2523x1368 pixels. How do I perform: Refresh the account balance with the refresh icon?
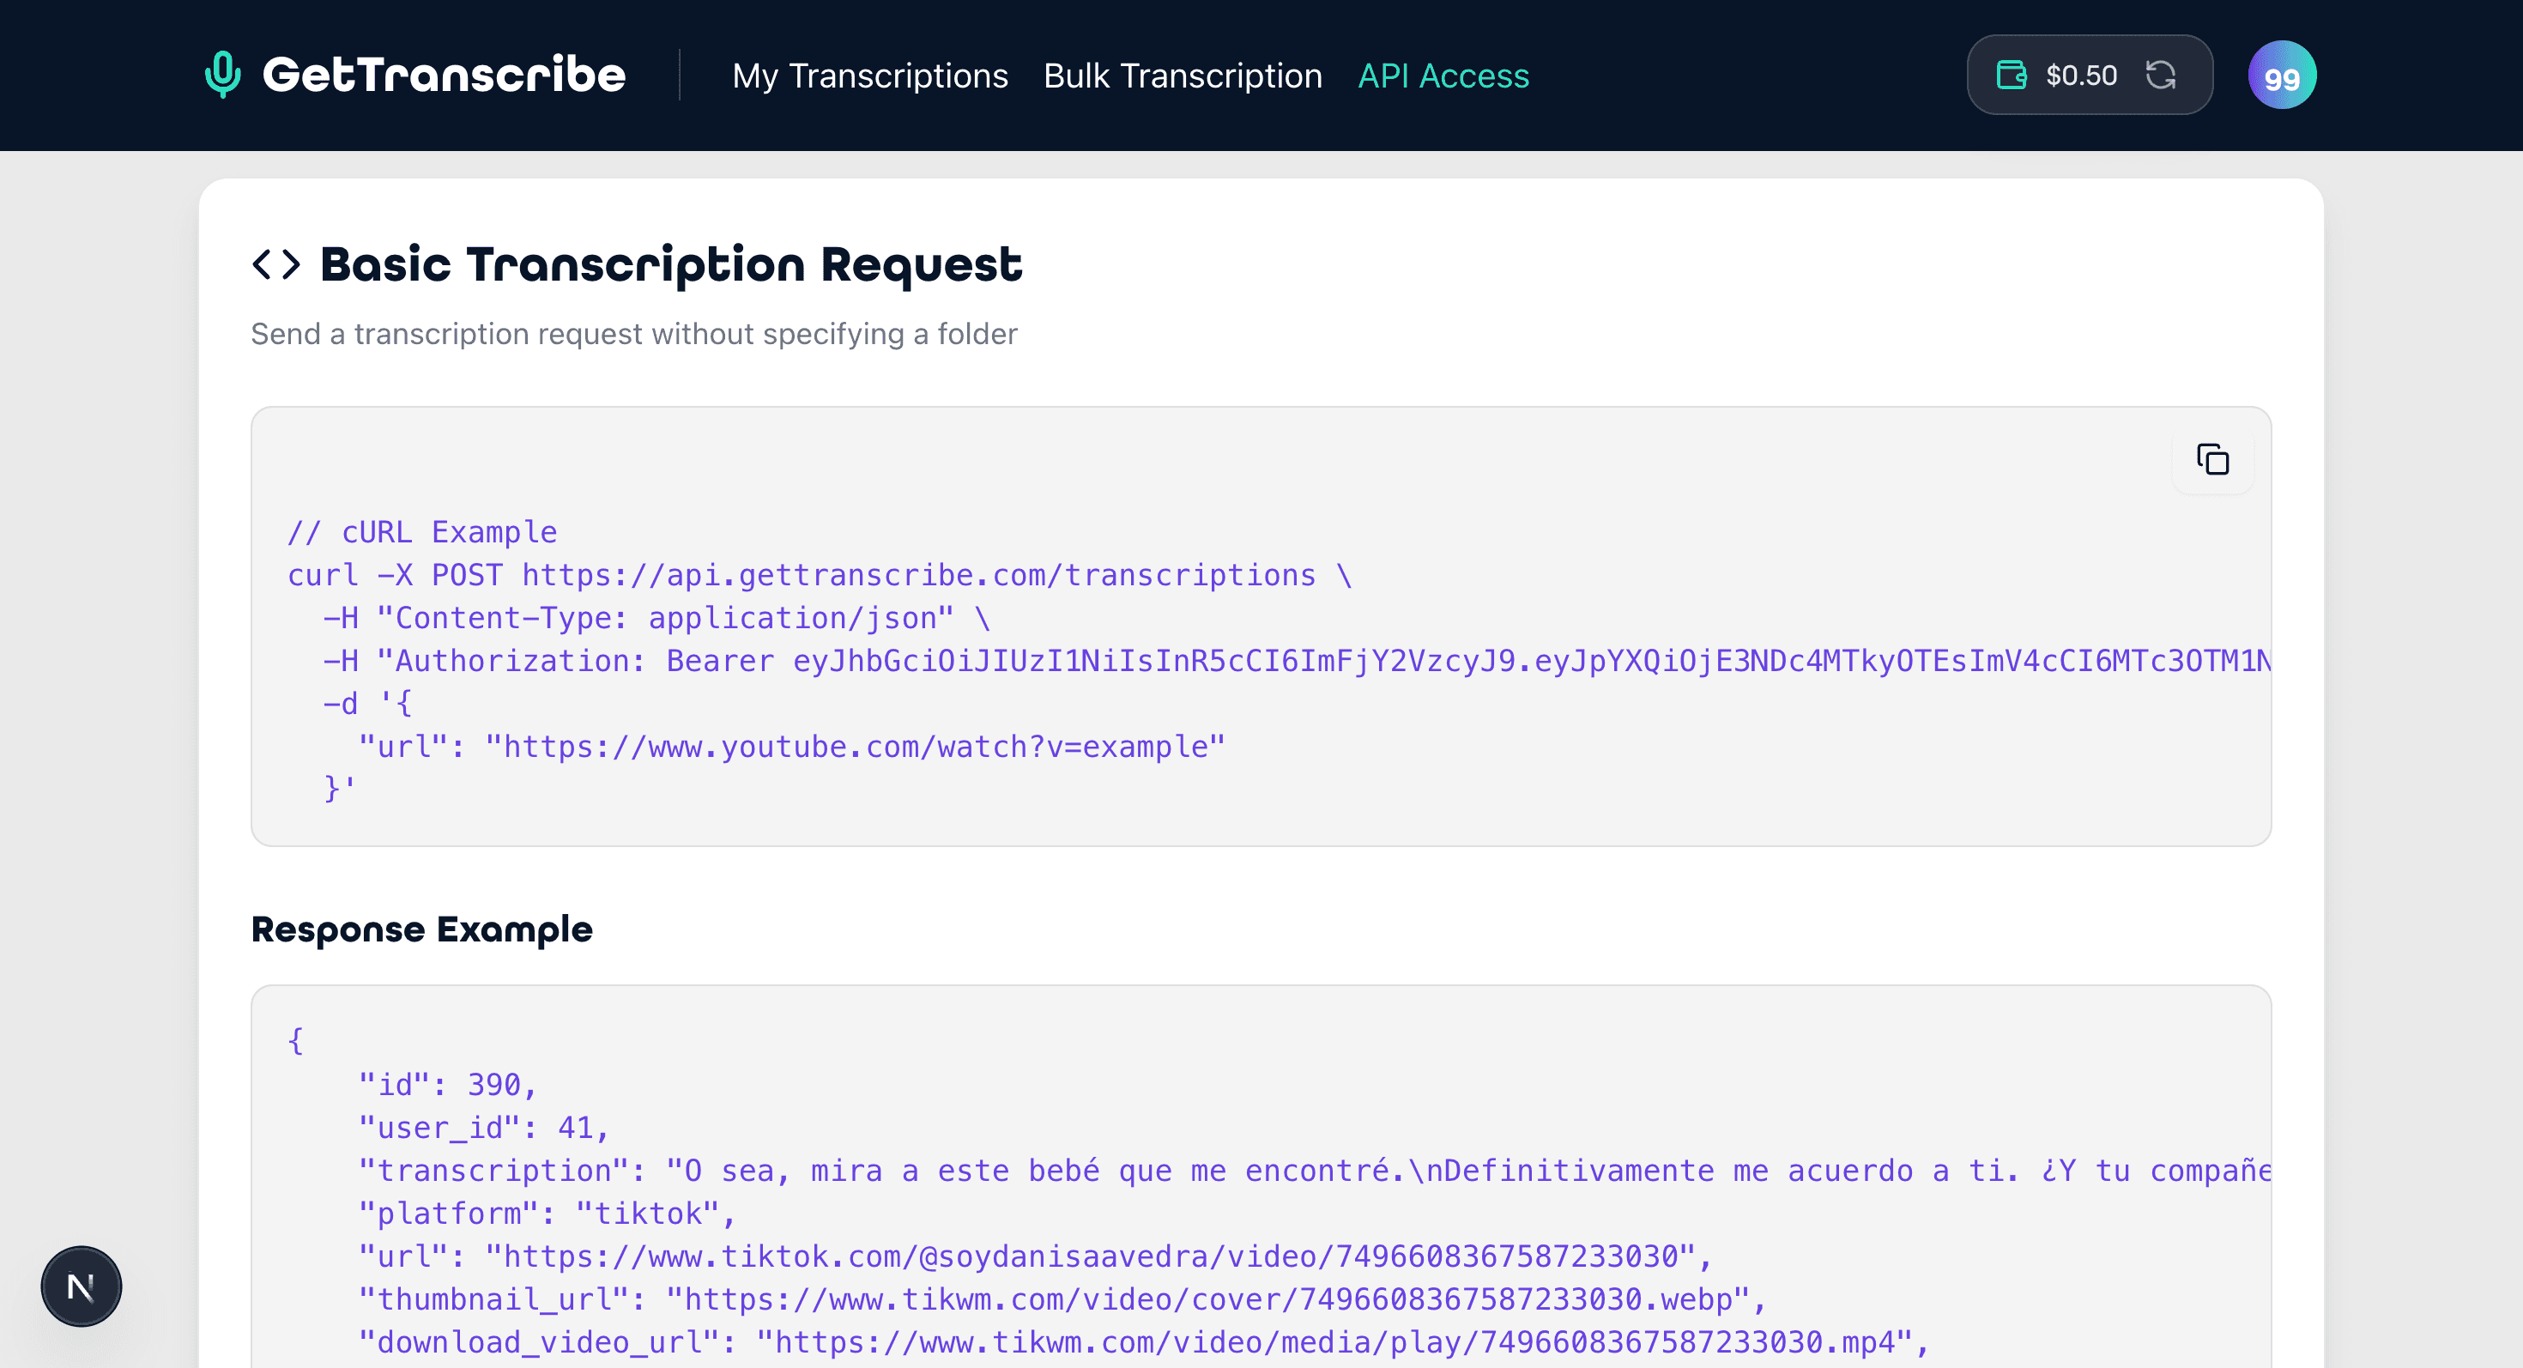click(2164, 74)
